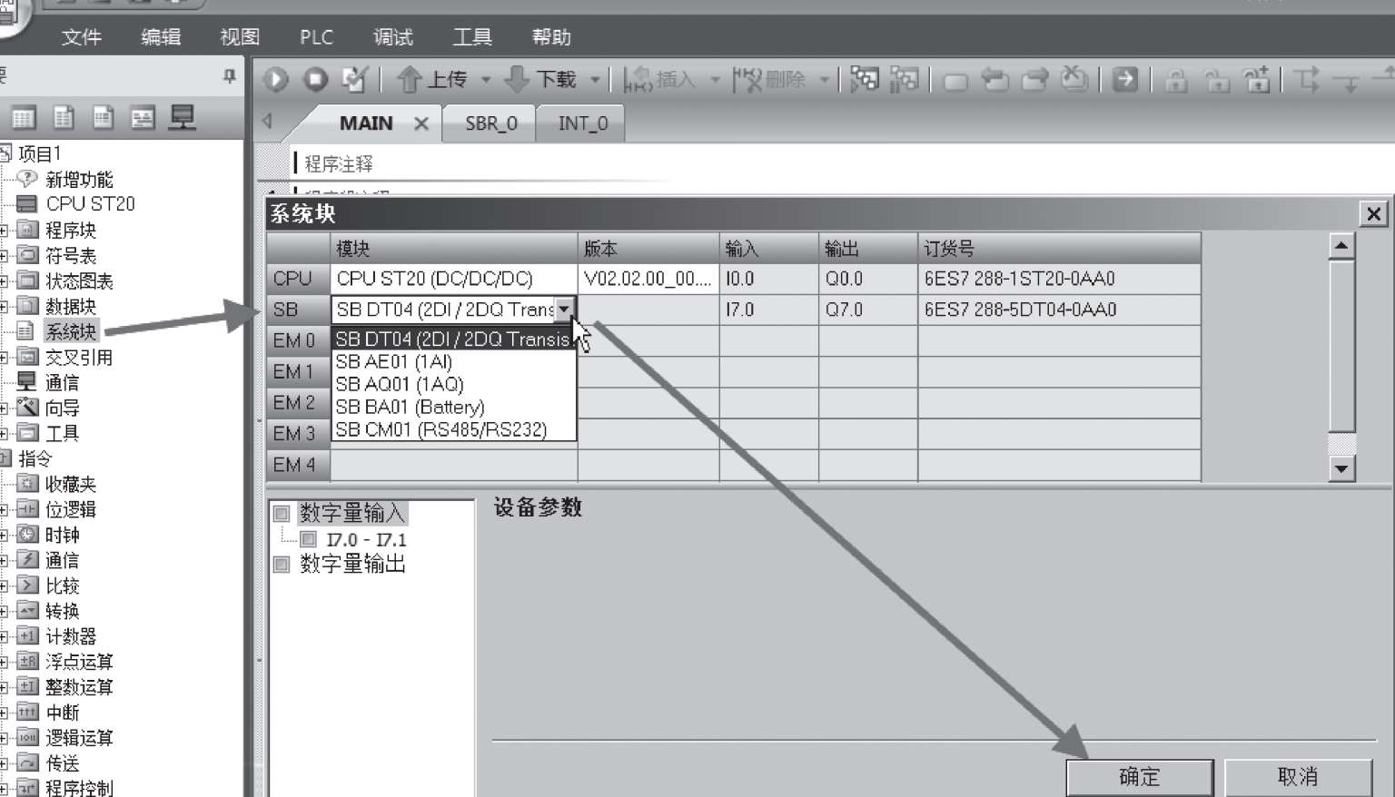Click the 插入 insert toolbar button
The height and width of the screenshot is (797, 1395).
659,80
